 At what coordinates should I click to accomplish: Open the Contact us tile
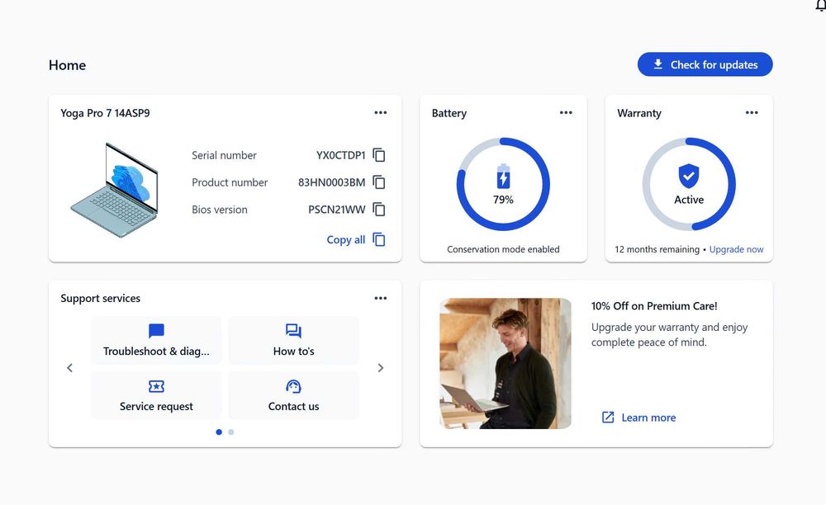[x=293, y=395]
